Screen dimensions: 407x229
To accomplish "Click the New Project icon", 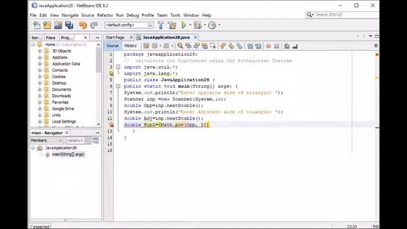I will [x=47, y=25].
